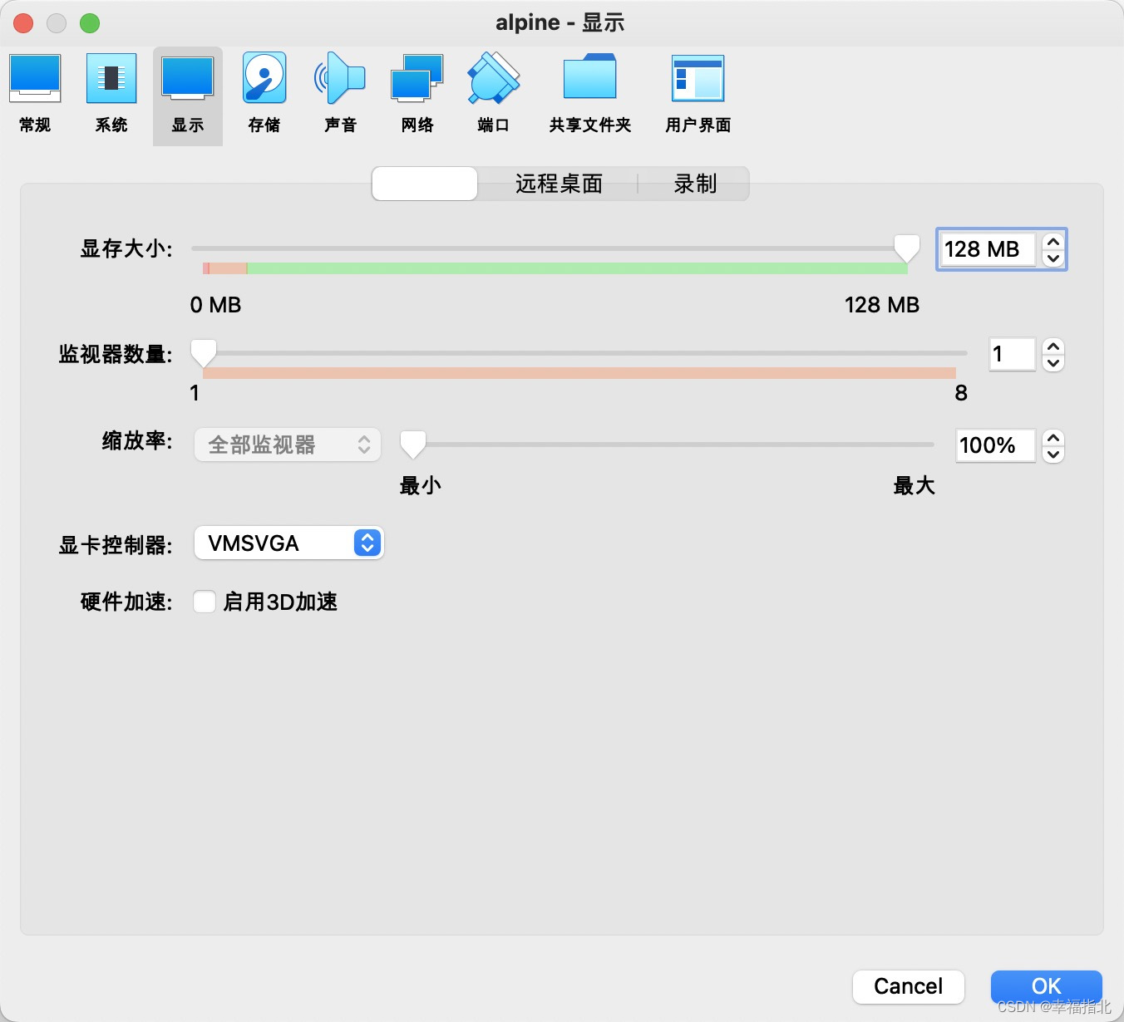Increase video memory with up stepper arrow
This screenshot has height=1022, width=1124.
[x=1053, y=241]
